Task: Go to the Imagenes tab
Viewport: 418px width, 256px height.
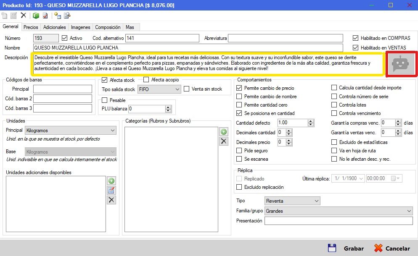Action: (x=80, y=27)
